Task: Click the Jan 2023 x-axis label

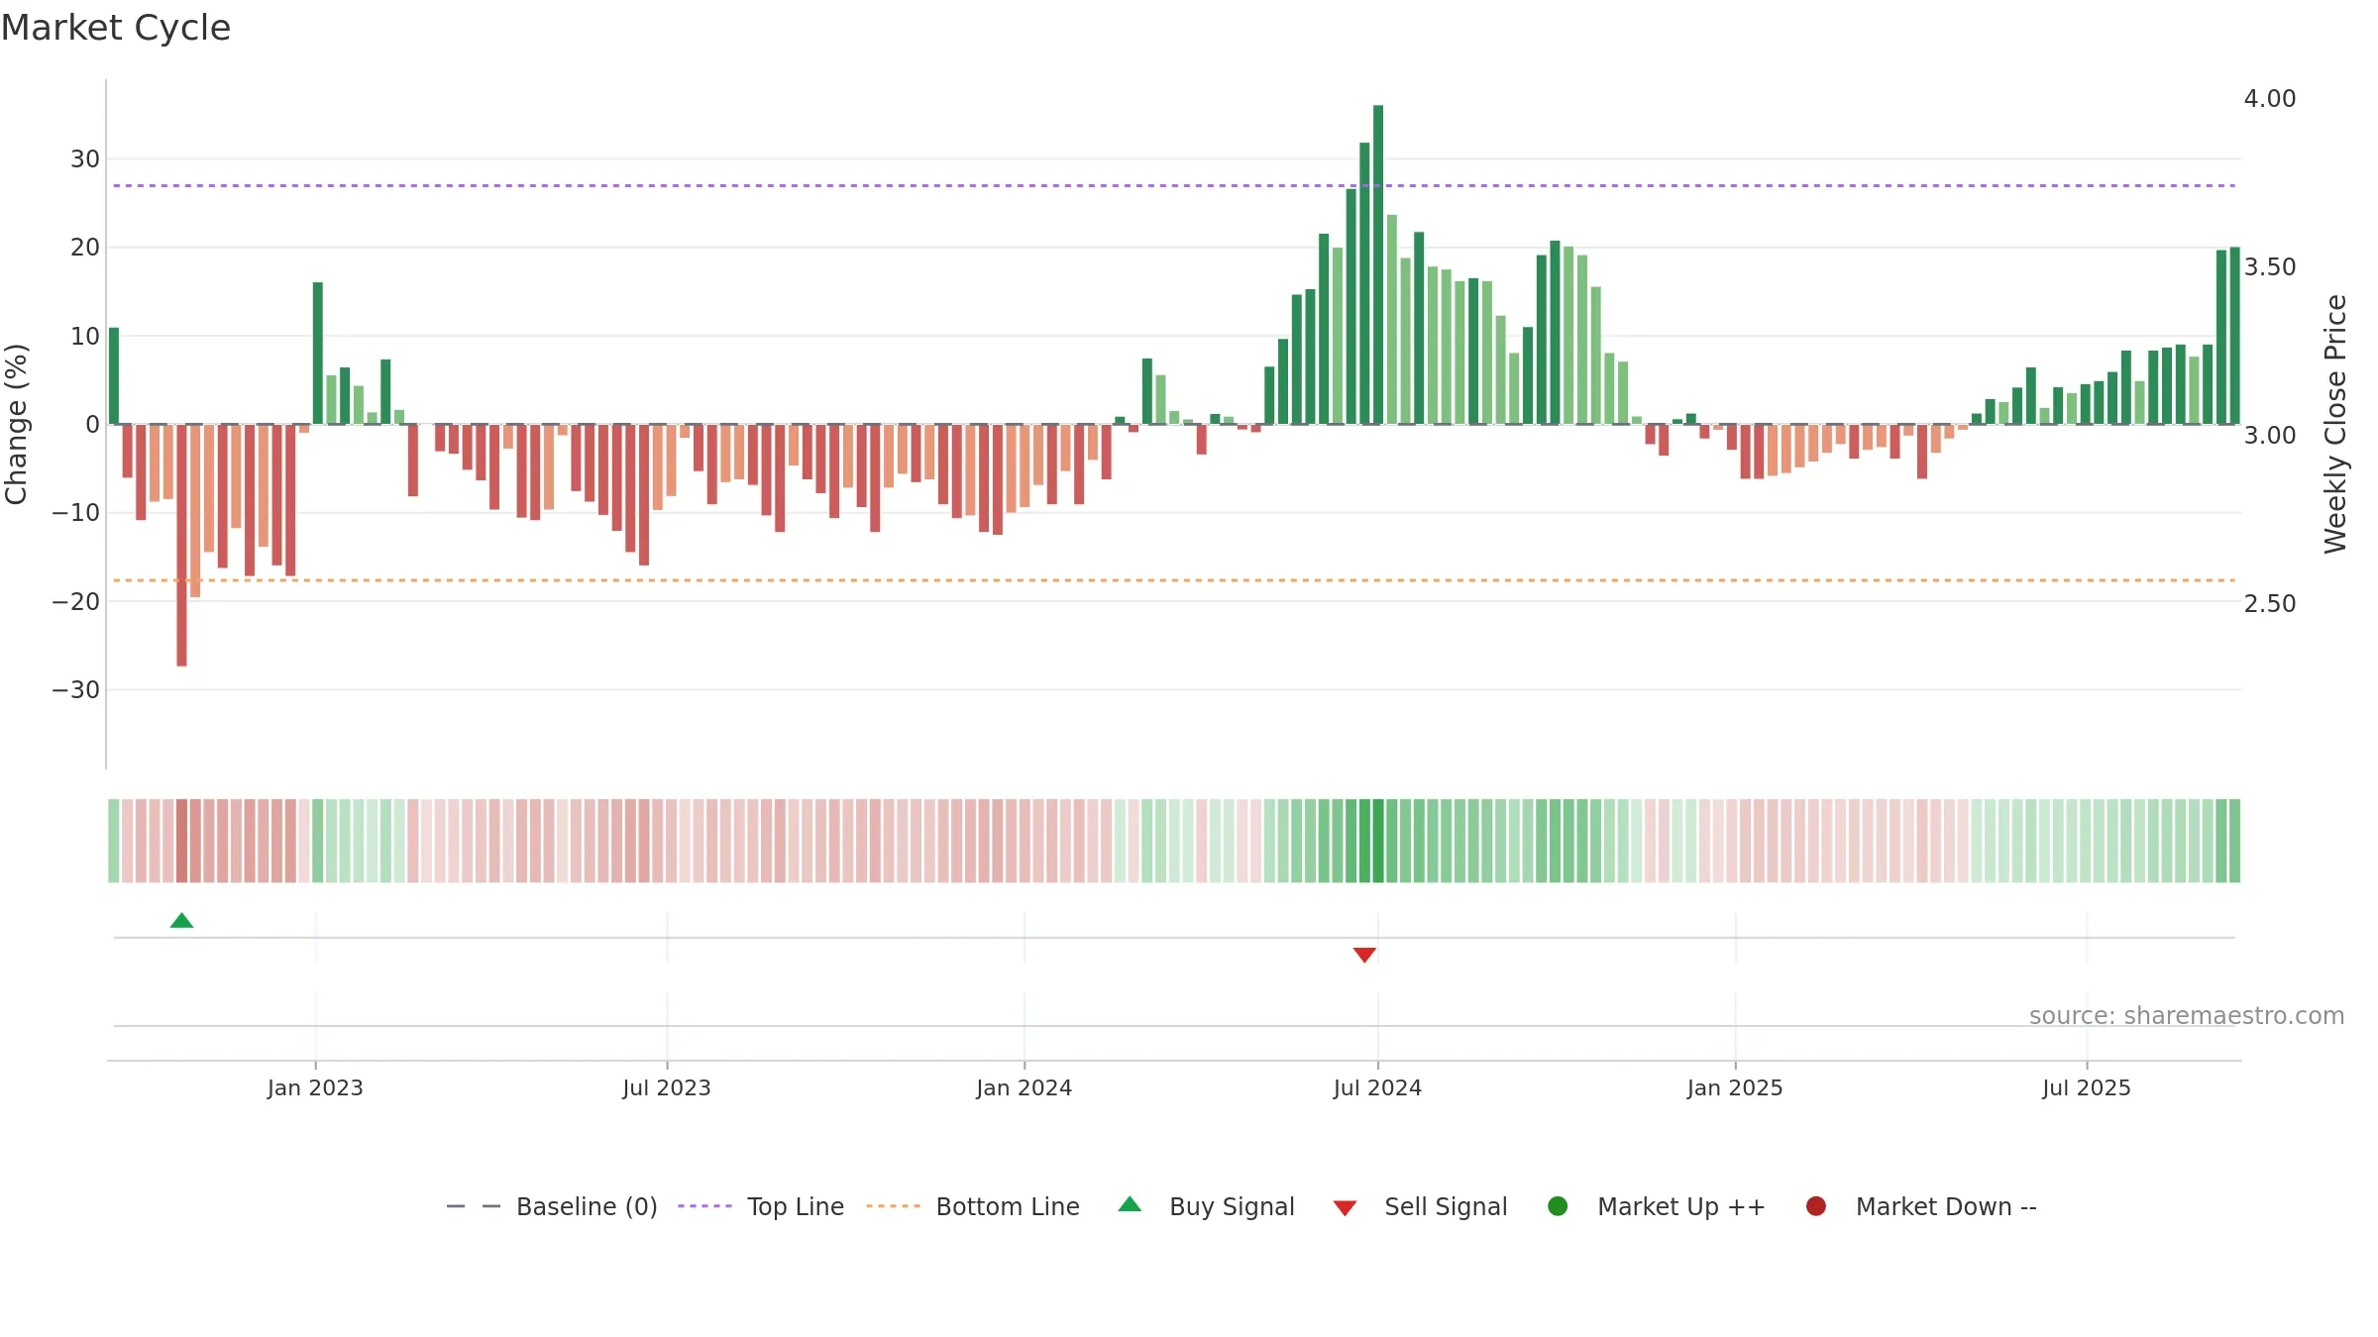Action: 315,1087
